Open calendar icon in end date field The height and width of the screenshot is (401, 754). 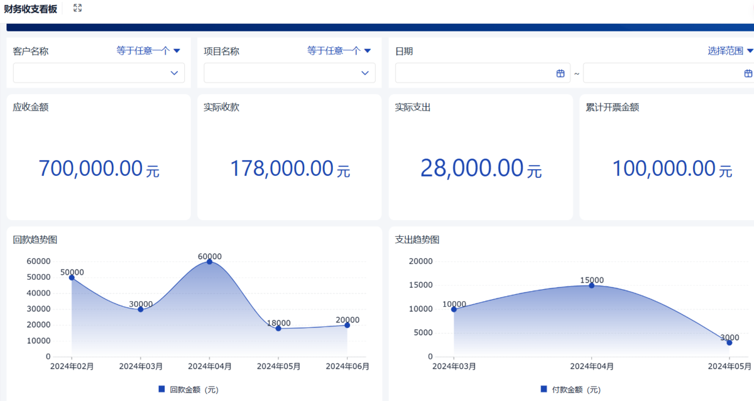tap(748, 74)
